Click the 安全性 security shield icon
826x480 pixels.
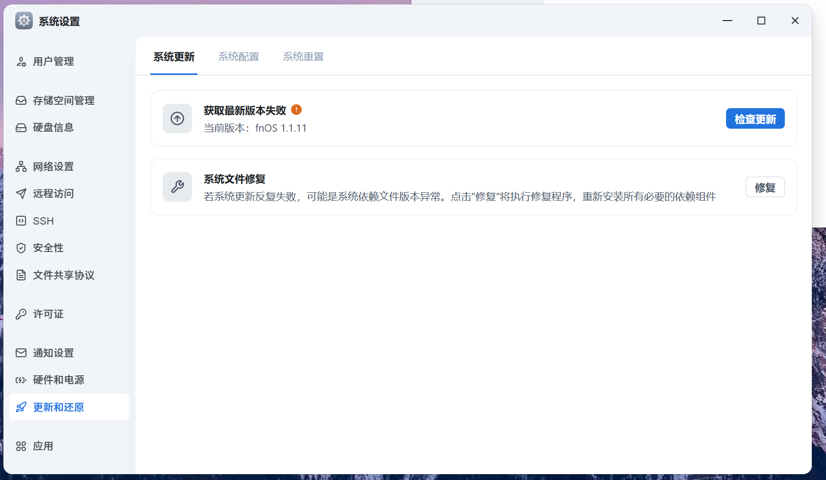click(x=21, y=248)
